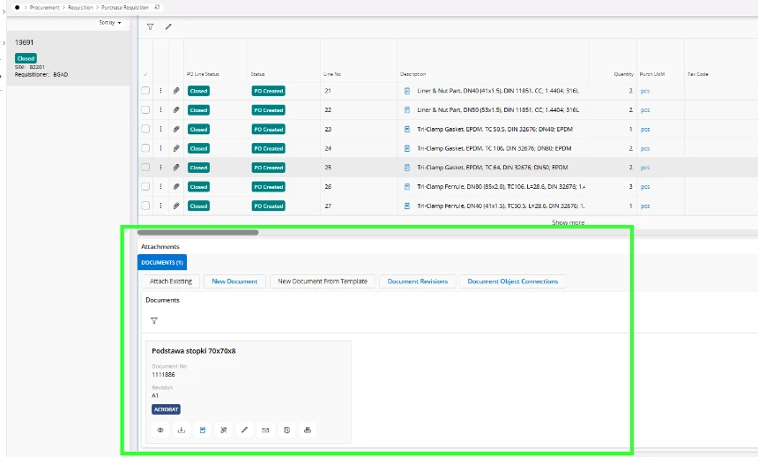
Task: Open the row actions menu for line 24
Action: [161, 148]
